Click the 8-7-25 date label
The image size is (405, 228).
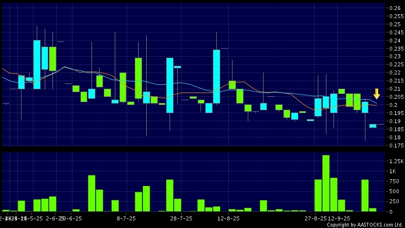click(126, 218)
